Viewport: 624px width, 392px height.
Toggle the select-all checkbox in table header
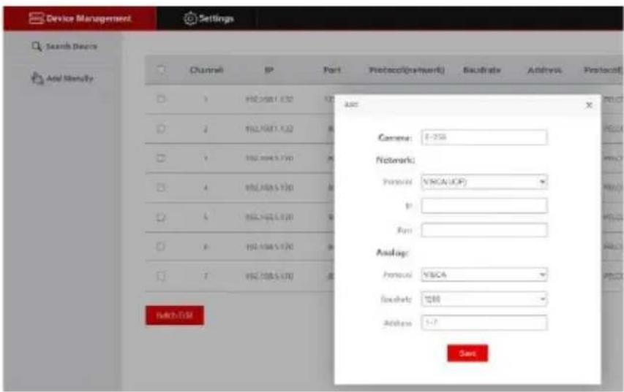coord(161,70)
